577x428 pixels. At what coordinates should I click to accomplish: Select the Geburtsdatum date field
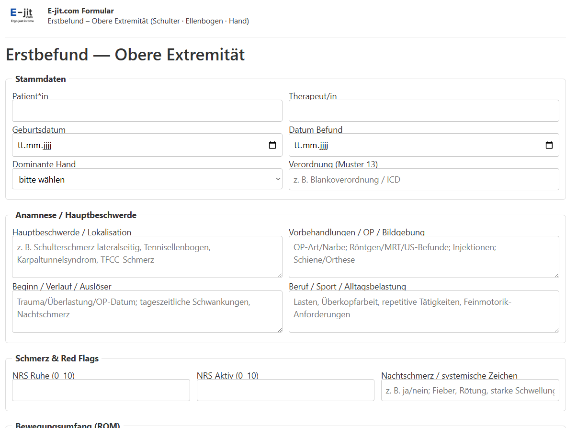pyautogui.click(x=147, y=145)
